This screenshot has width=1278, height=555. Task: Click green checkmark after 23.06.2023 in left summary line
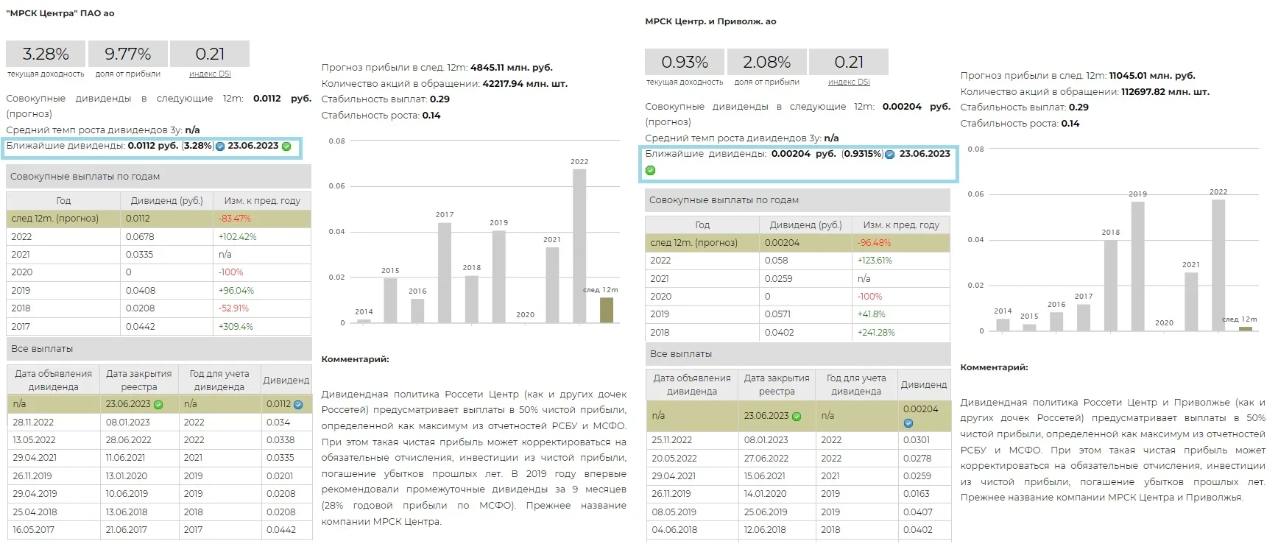point(286,146)
